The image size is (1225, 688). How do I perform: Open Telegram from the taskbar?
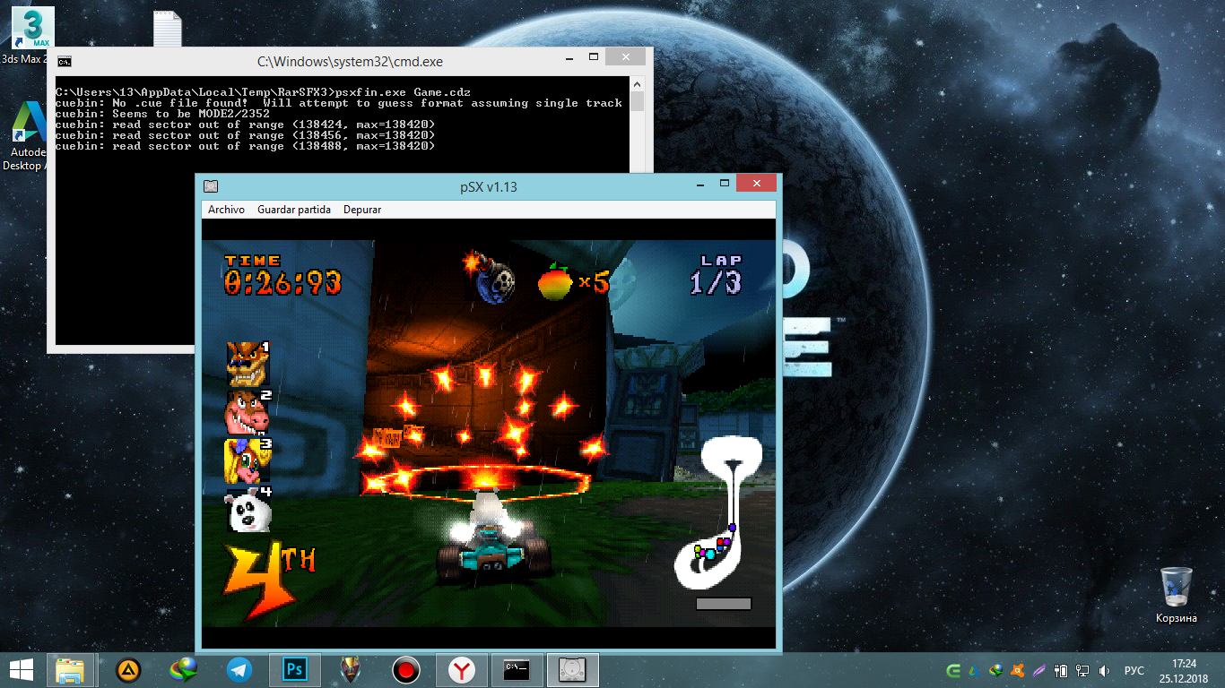click(239, 670)
